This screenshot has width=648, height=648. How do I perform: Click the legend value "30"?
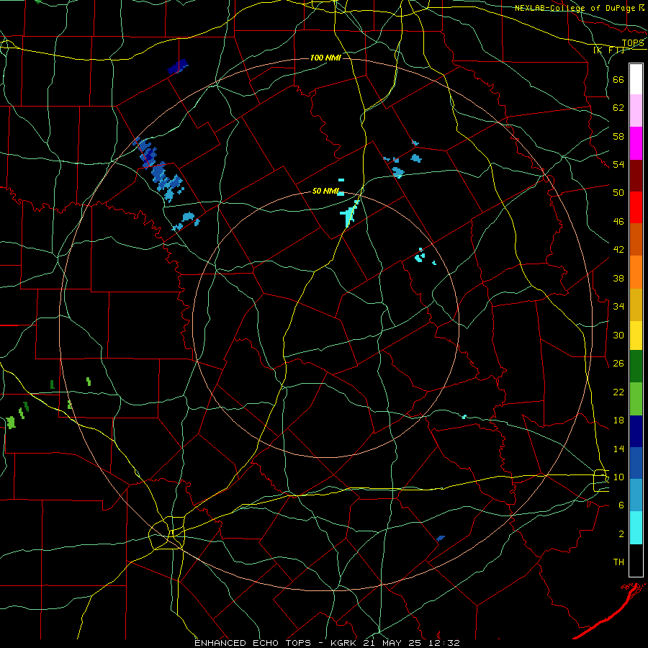click(x=618, y=335)
